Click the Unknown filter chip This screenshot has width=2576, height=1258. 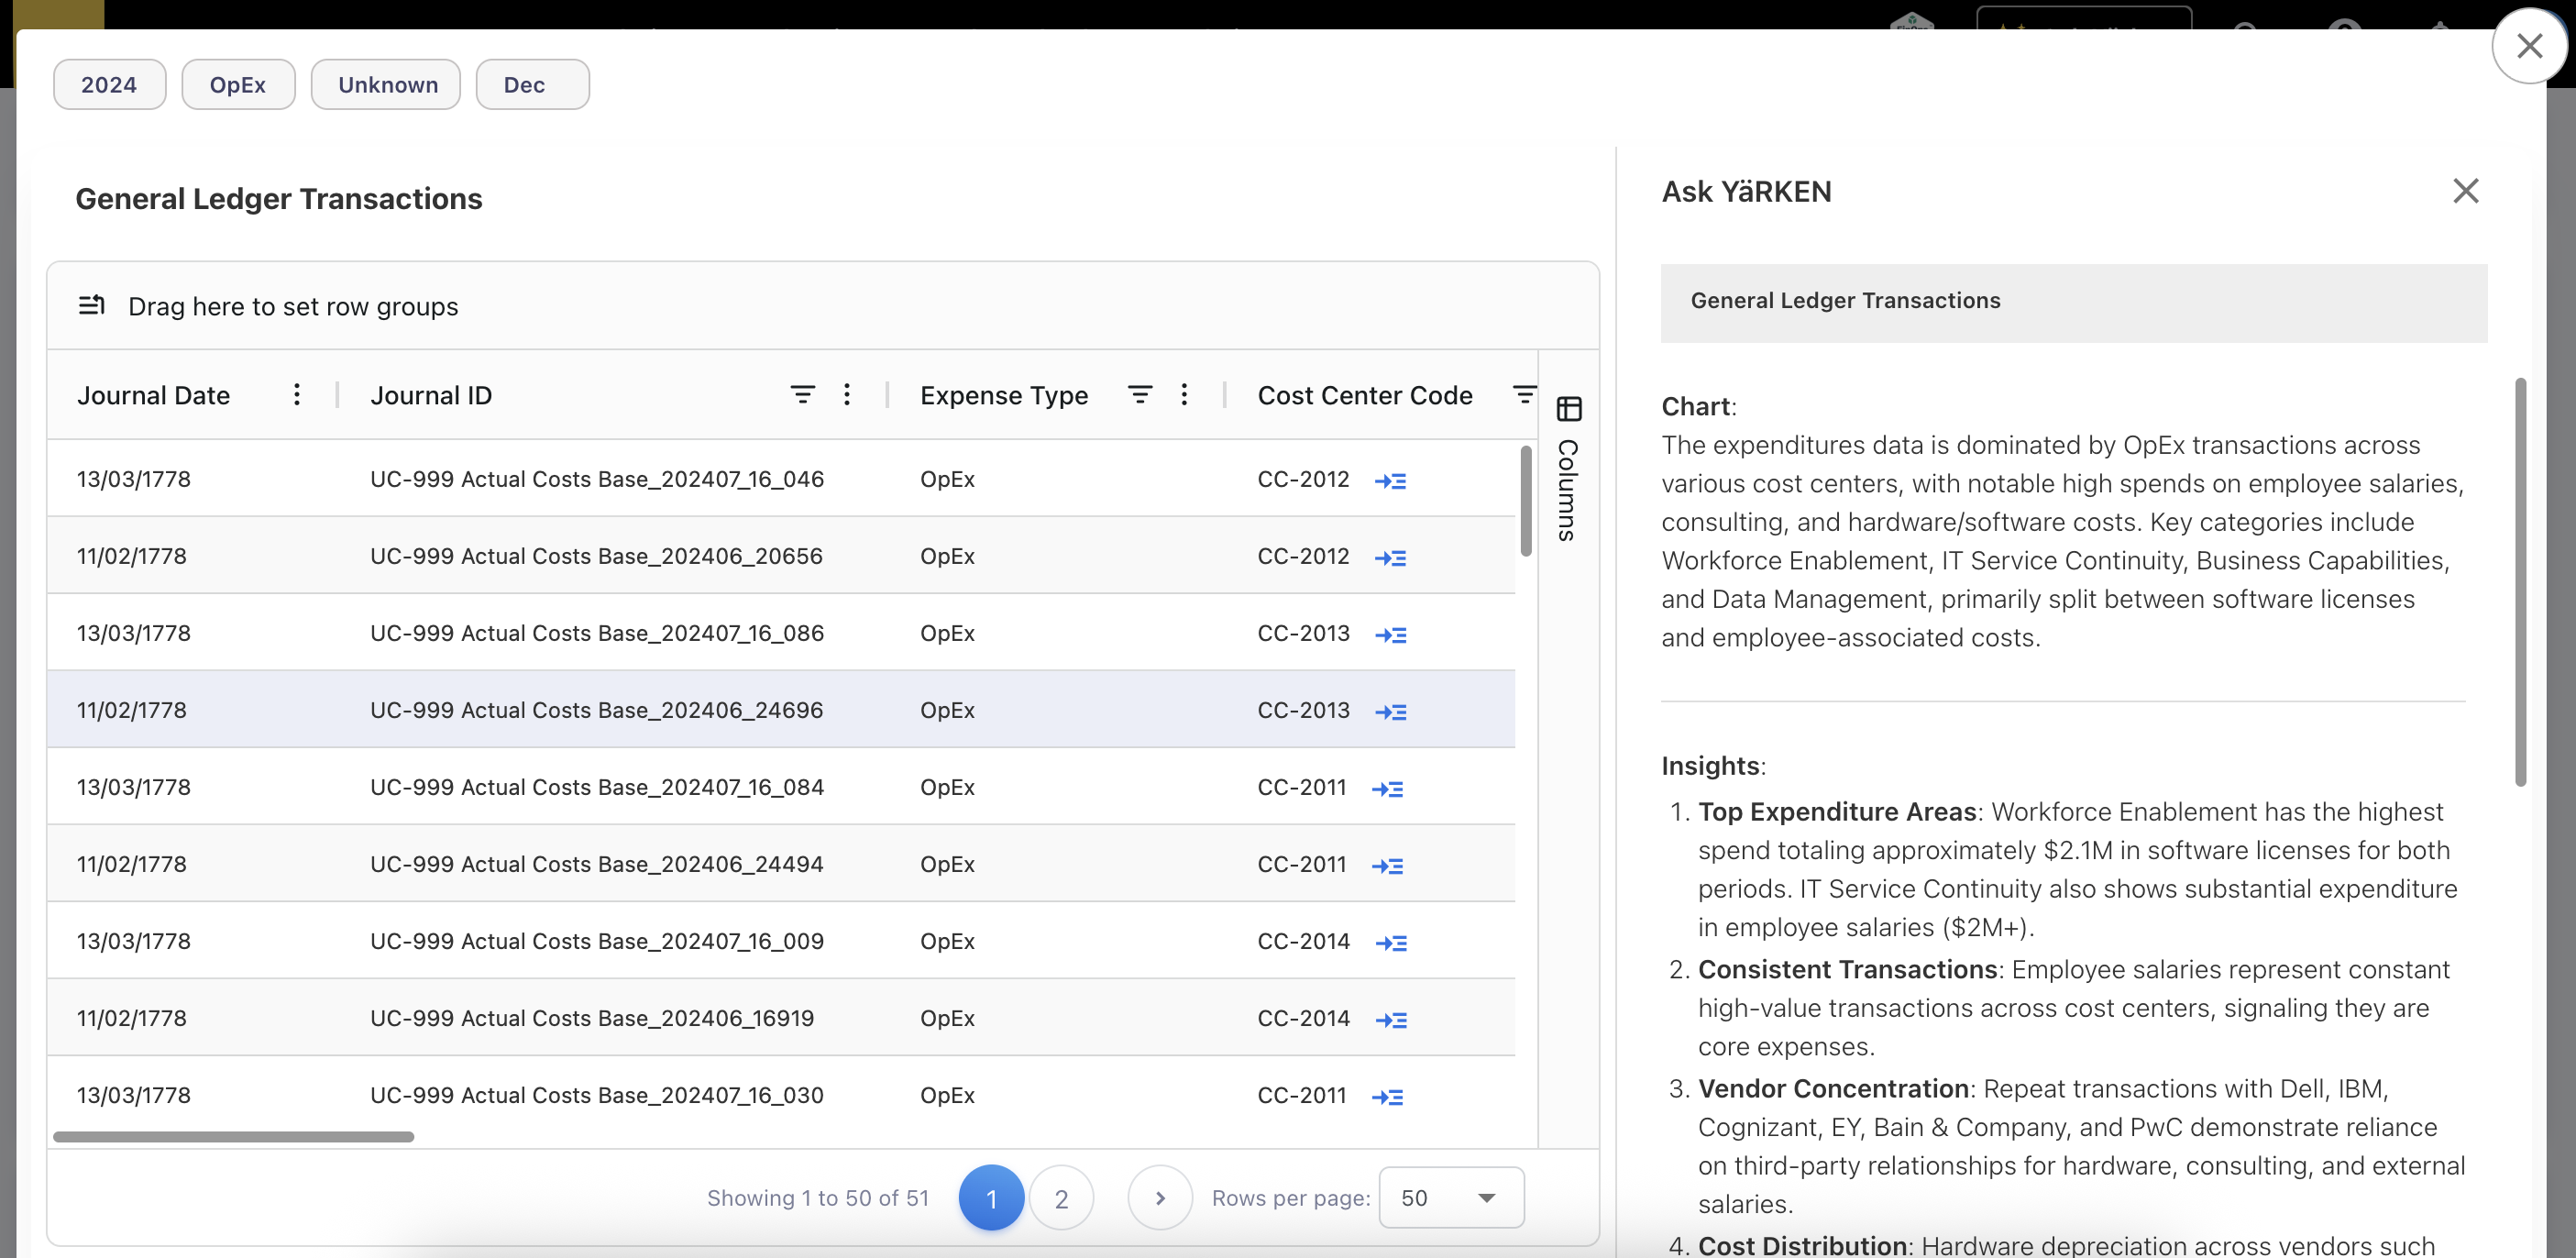386,85
